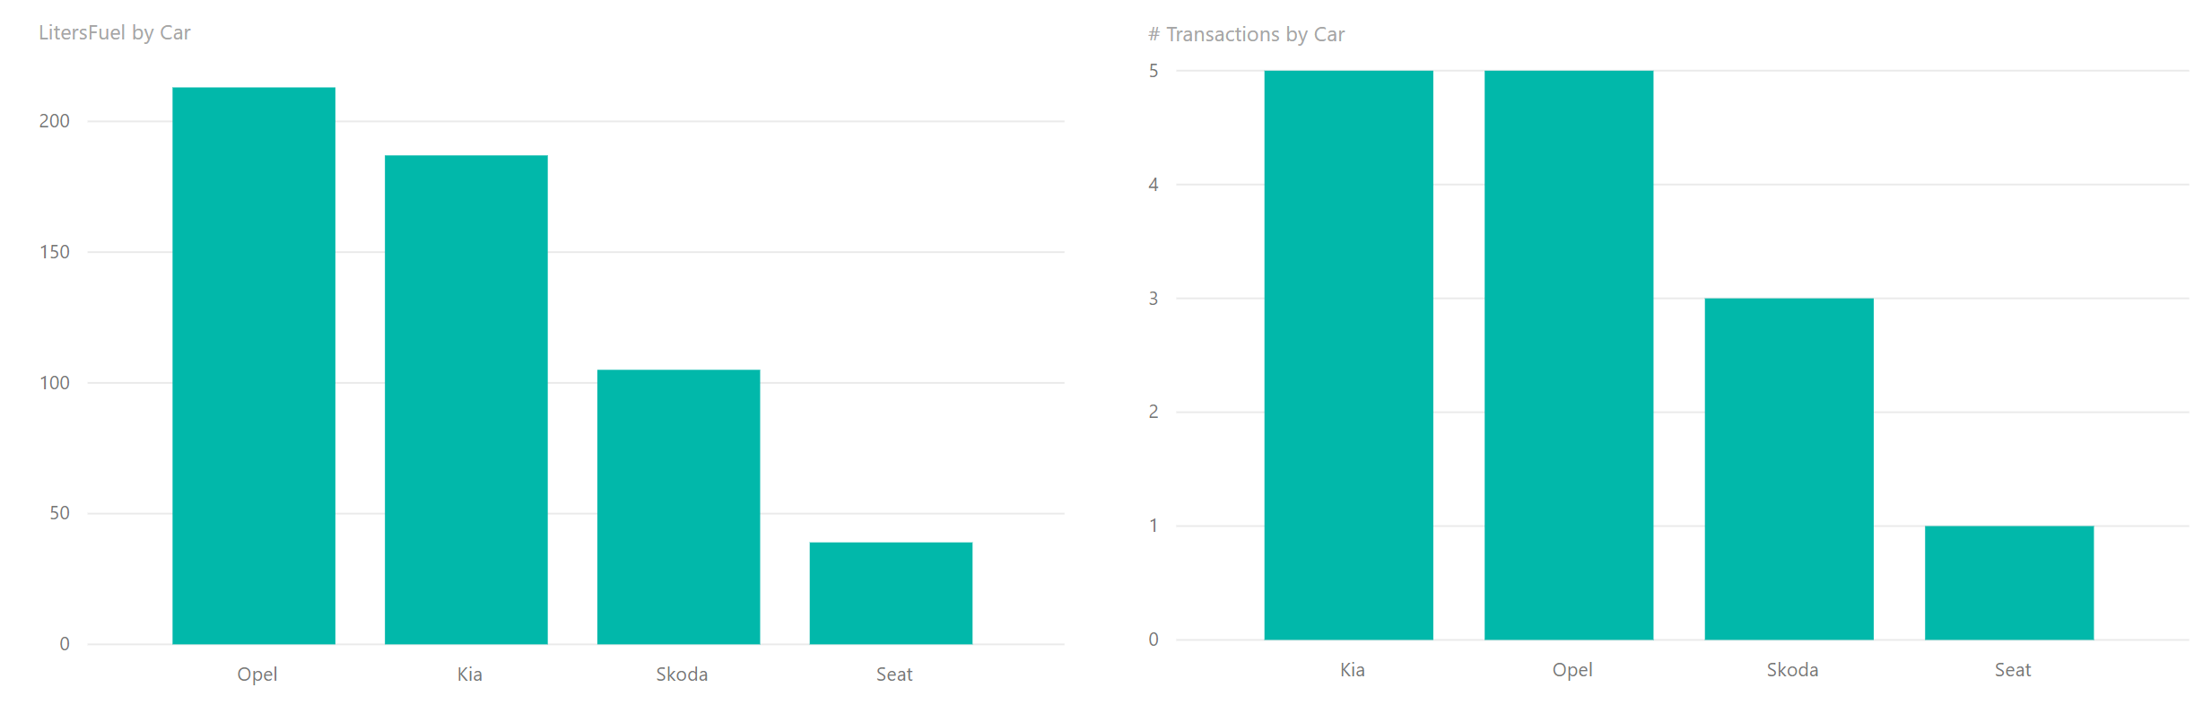Viewport: 2194px width, 705px height.
Task: Click the 200 value on the LitersFuel axis
Action: click(x=55, y=121)
